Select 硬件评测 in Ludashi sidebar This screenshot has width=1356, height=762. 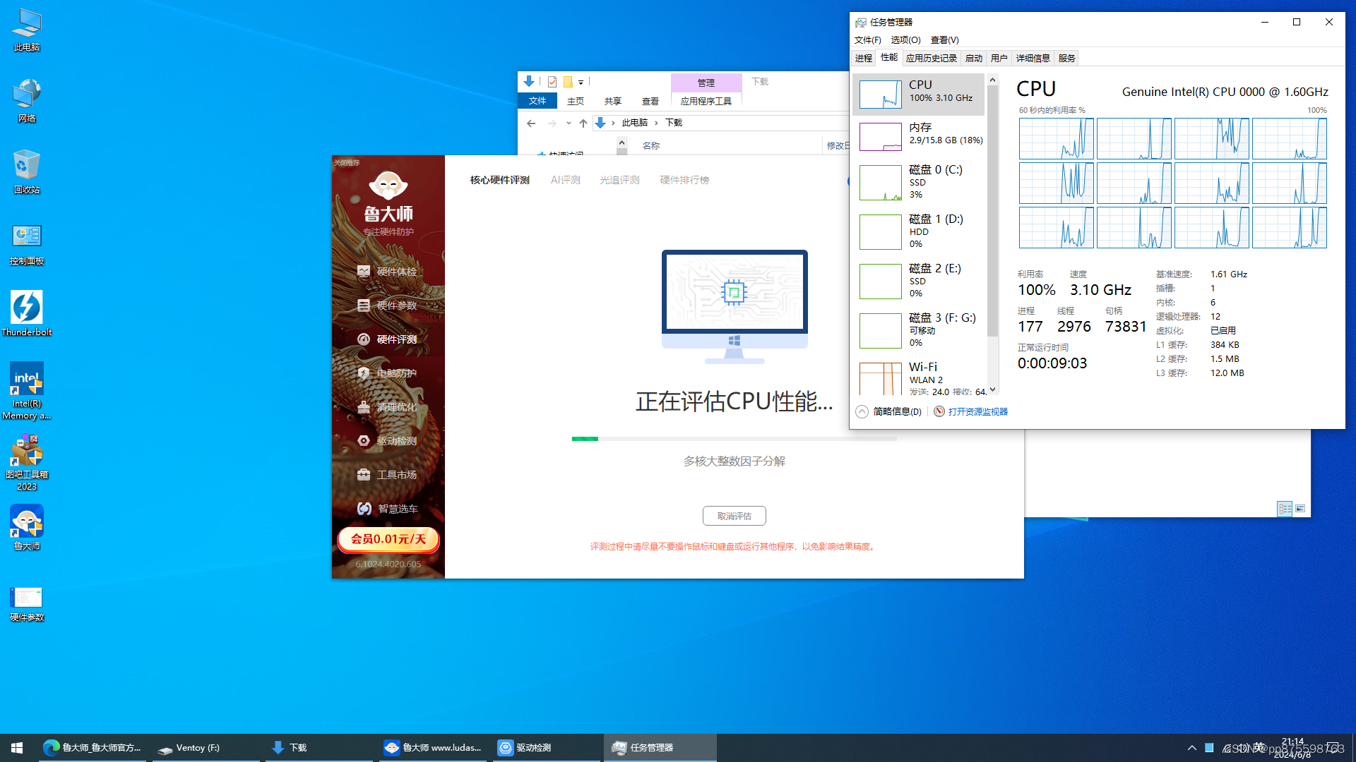coord(388,339)
